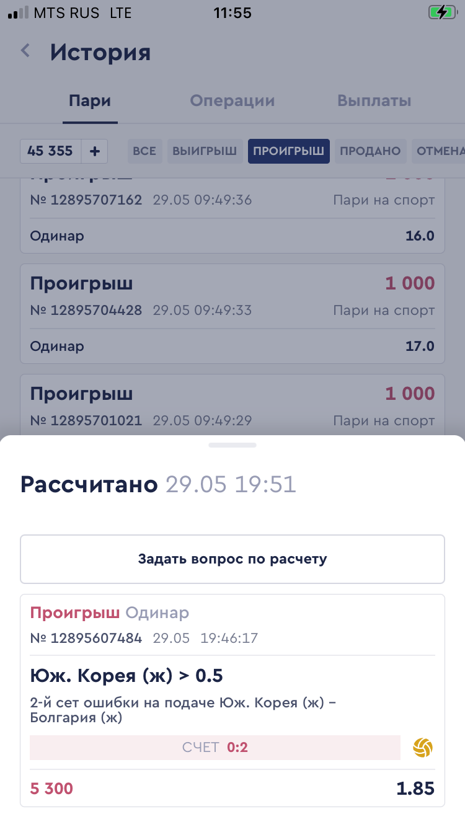465x827 pixels.
Task: Tap the 45 355 balance display
Action: pos(50,151)
